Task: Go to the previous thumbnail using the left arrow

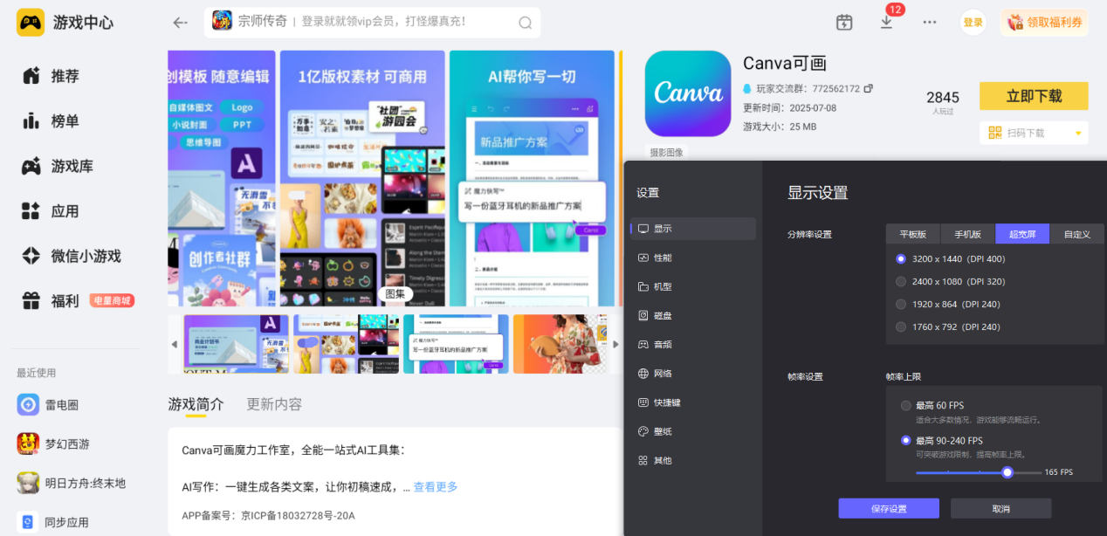Action: click(174, 344)
